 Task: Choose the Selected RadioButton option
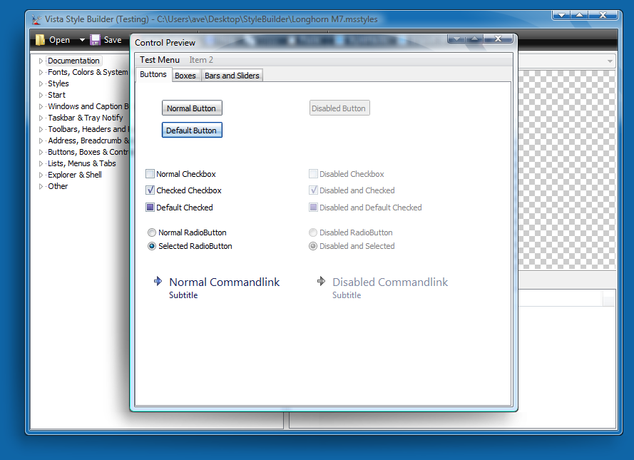click(x=152, y=246)
